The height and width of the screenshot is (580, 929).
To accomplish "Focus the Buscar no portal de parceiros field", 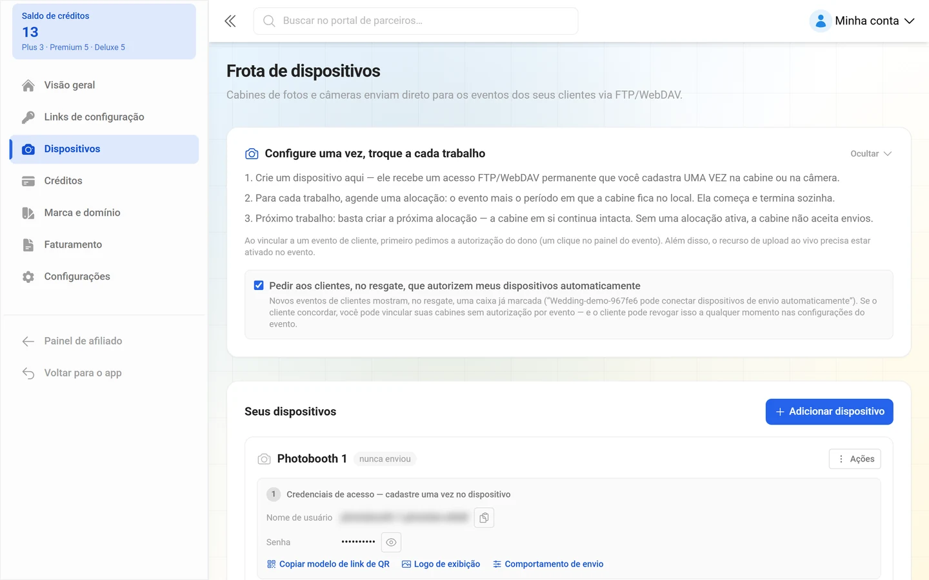I will 415,21.
